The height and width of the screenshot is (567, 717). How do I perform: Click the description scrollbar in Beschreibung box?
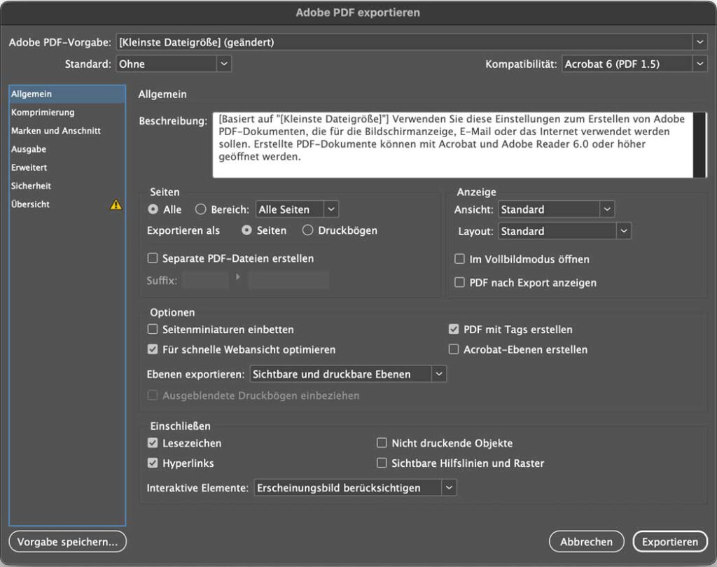[x=699, y=145]
